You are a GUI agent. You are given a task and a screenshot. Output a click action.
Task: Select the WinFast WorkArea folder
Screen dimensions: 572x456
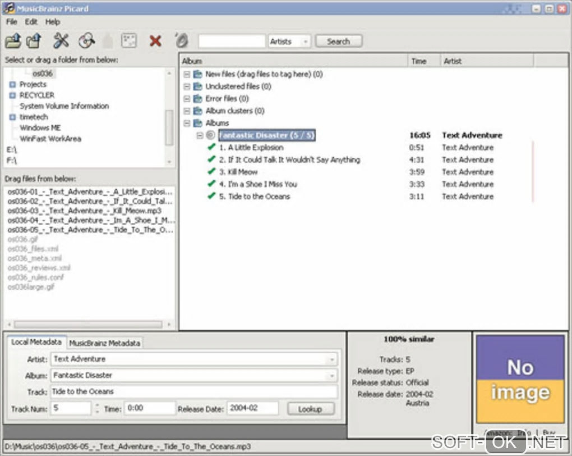pyautogui.click(x=50, y=139)
